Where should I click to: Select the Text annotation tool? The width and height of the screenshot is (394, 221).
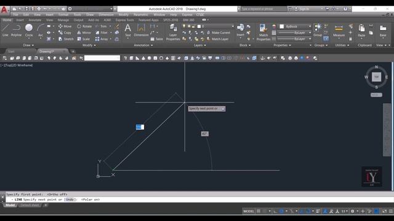click(x=127, y=30)
